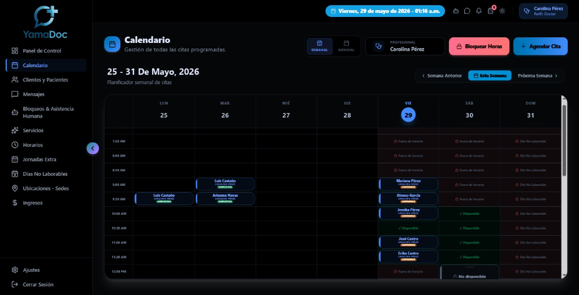Viewport: 579px width, 295px height.
Task: Open Mariana Pérez appointment
Action: click(408, 184)
